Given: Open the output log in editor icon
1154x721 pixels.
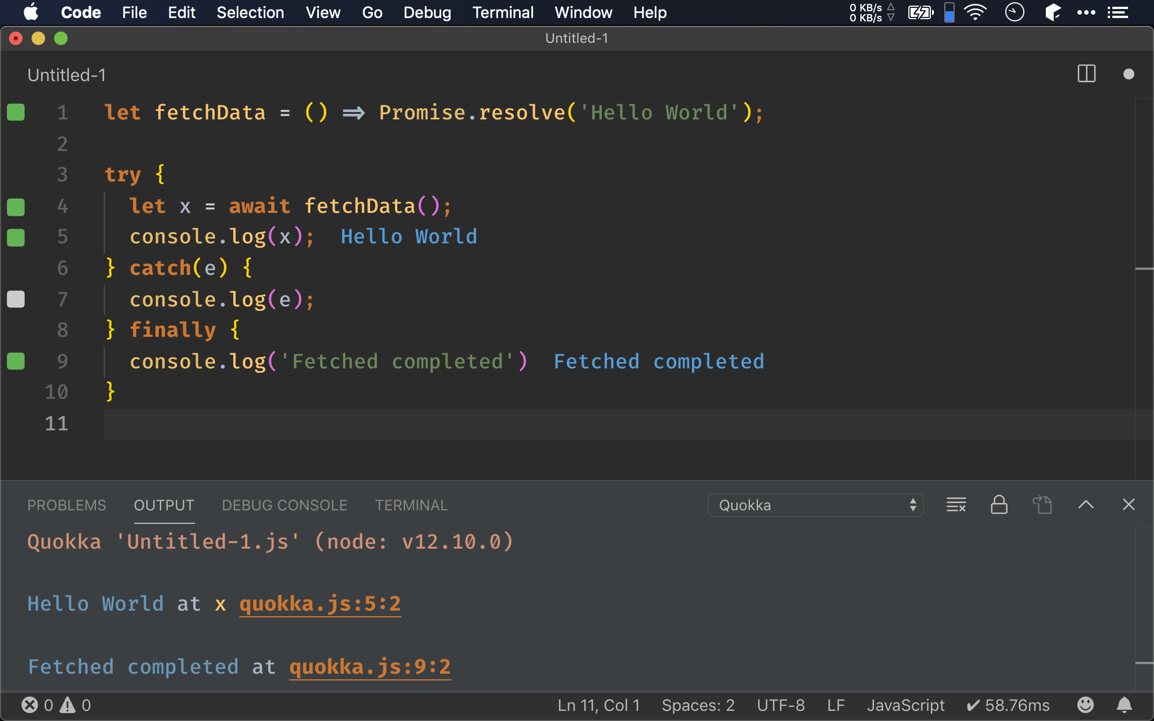Looking at the screenshot, I should point(1042,505).
